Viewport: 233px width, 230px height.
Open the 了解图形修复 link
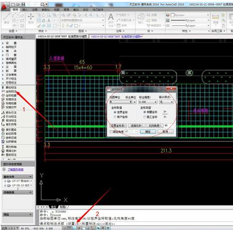point(15,169)
